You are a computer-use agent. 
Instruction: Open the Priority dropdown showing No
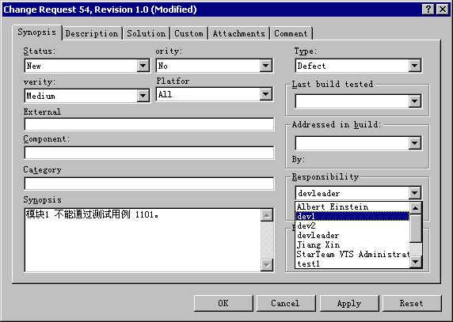[266, 66]
